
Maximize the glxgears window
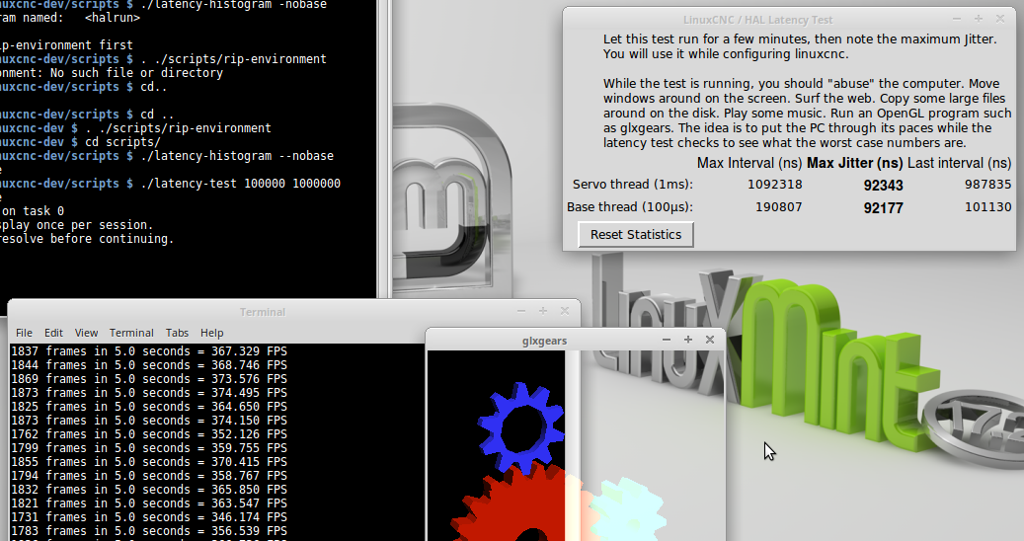click(x=687, y=340)
